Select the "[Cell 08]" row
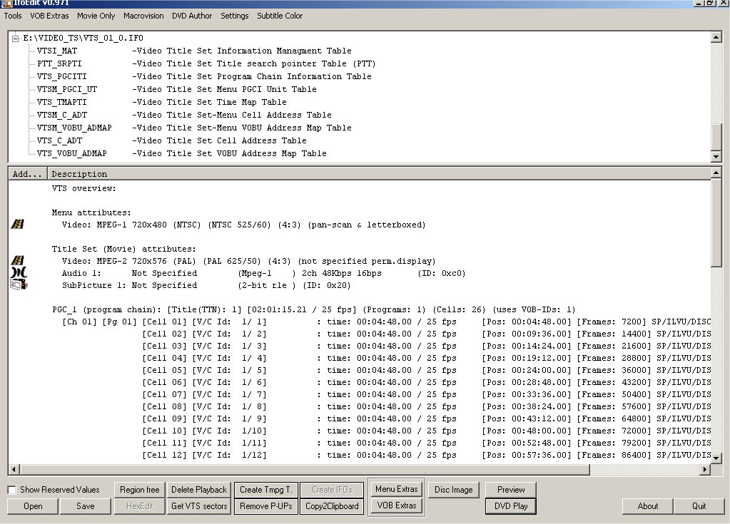 pyautogui.click(x=427, y=406)
